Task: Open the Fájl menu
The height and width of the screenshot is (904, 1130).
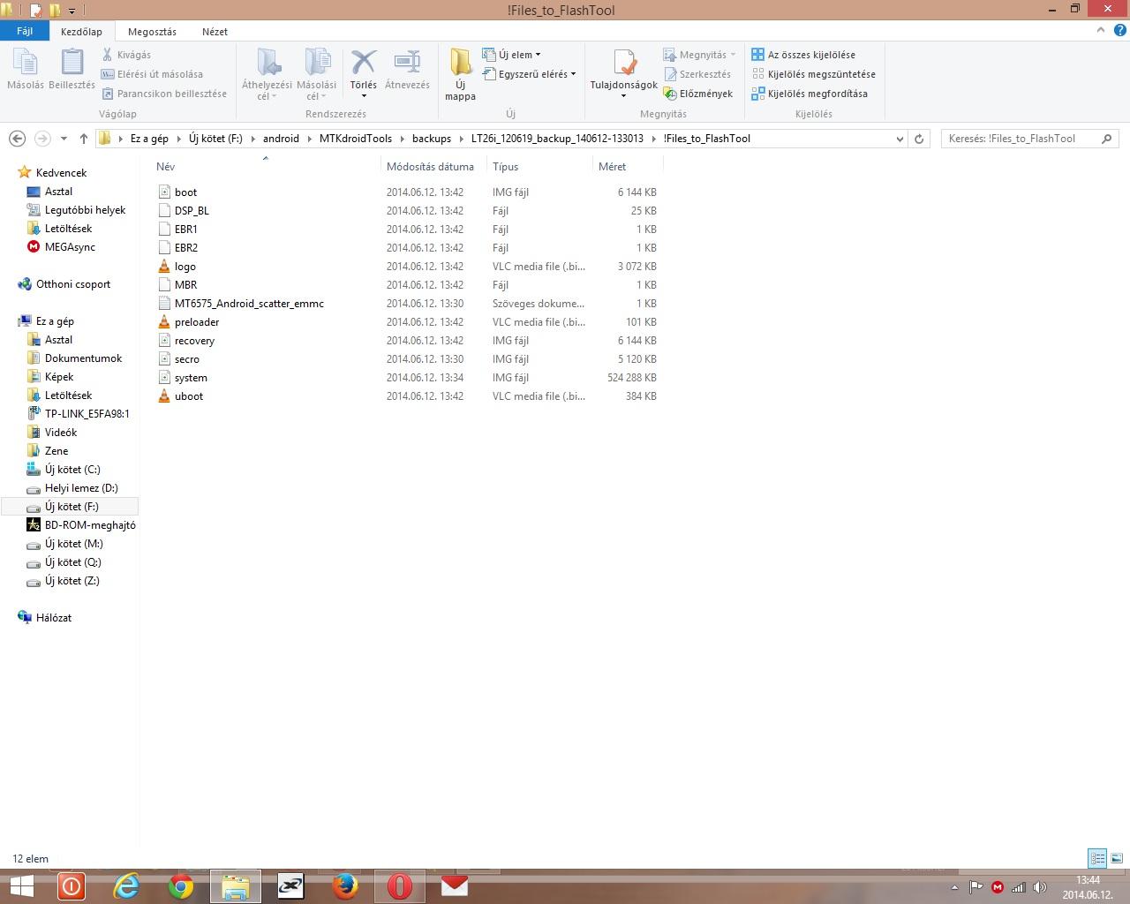Action: point(25,31)
